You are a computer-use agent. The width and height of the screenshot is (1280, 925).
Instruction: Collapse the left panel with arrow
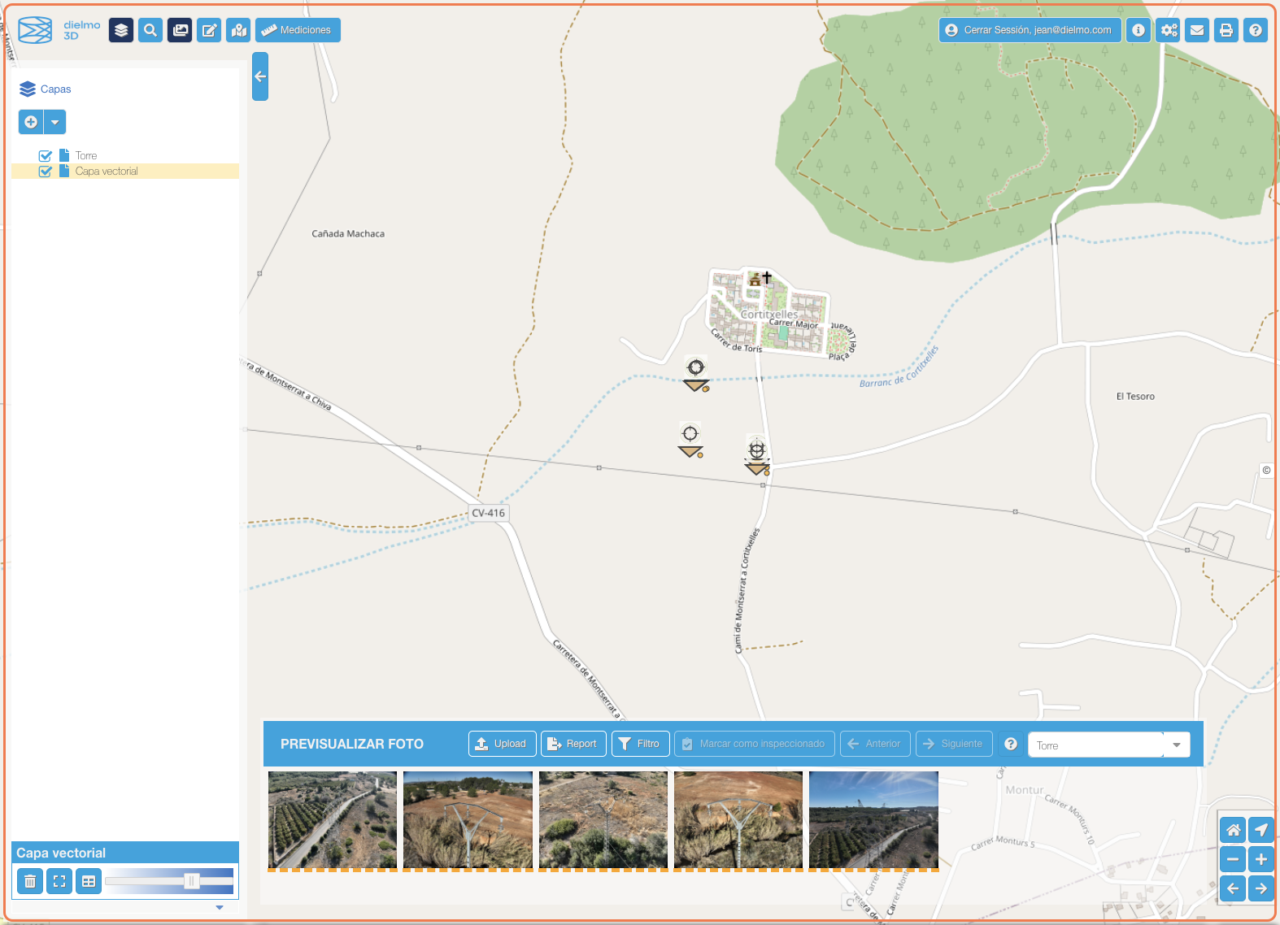point(260,76)
